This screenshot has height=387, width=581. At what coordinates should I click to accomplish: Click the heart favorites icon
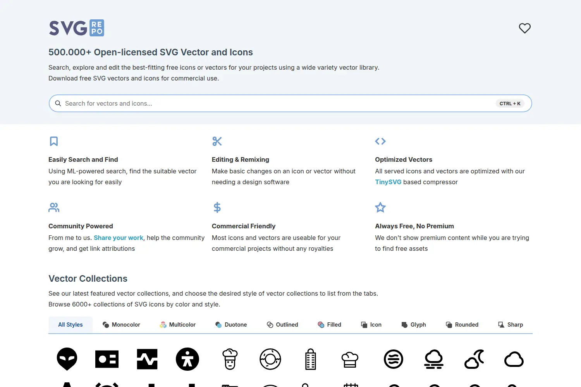525,28
